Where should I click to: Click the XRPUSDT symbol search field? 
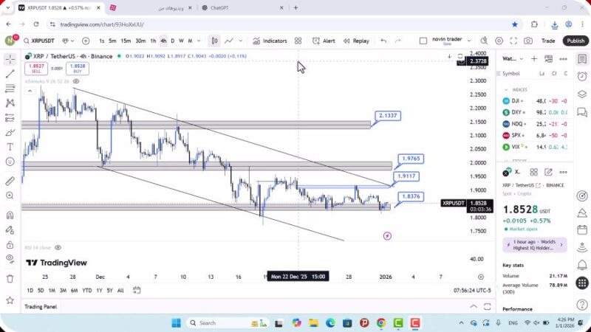[x=47, y=41]
